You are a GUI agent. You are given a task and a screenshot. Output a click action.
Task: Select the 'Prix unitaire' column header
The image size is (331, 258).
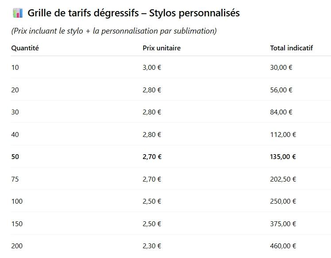coord(162,48)
